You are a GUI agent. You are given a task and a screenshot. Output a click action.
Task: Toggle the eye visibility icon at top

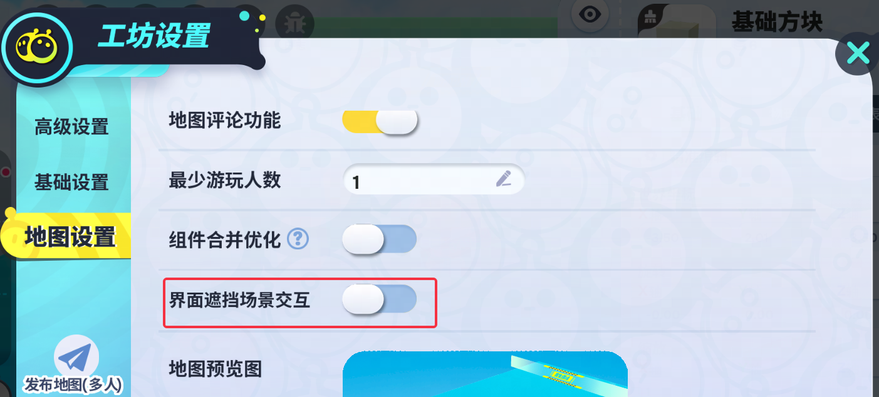(x=590, y=15)
